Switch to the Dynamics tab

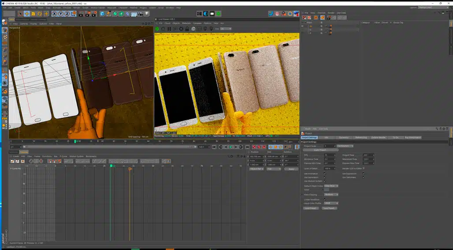click(344, 137)
